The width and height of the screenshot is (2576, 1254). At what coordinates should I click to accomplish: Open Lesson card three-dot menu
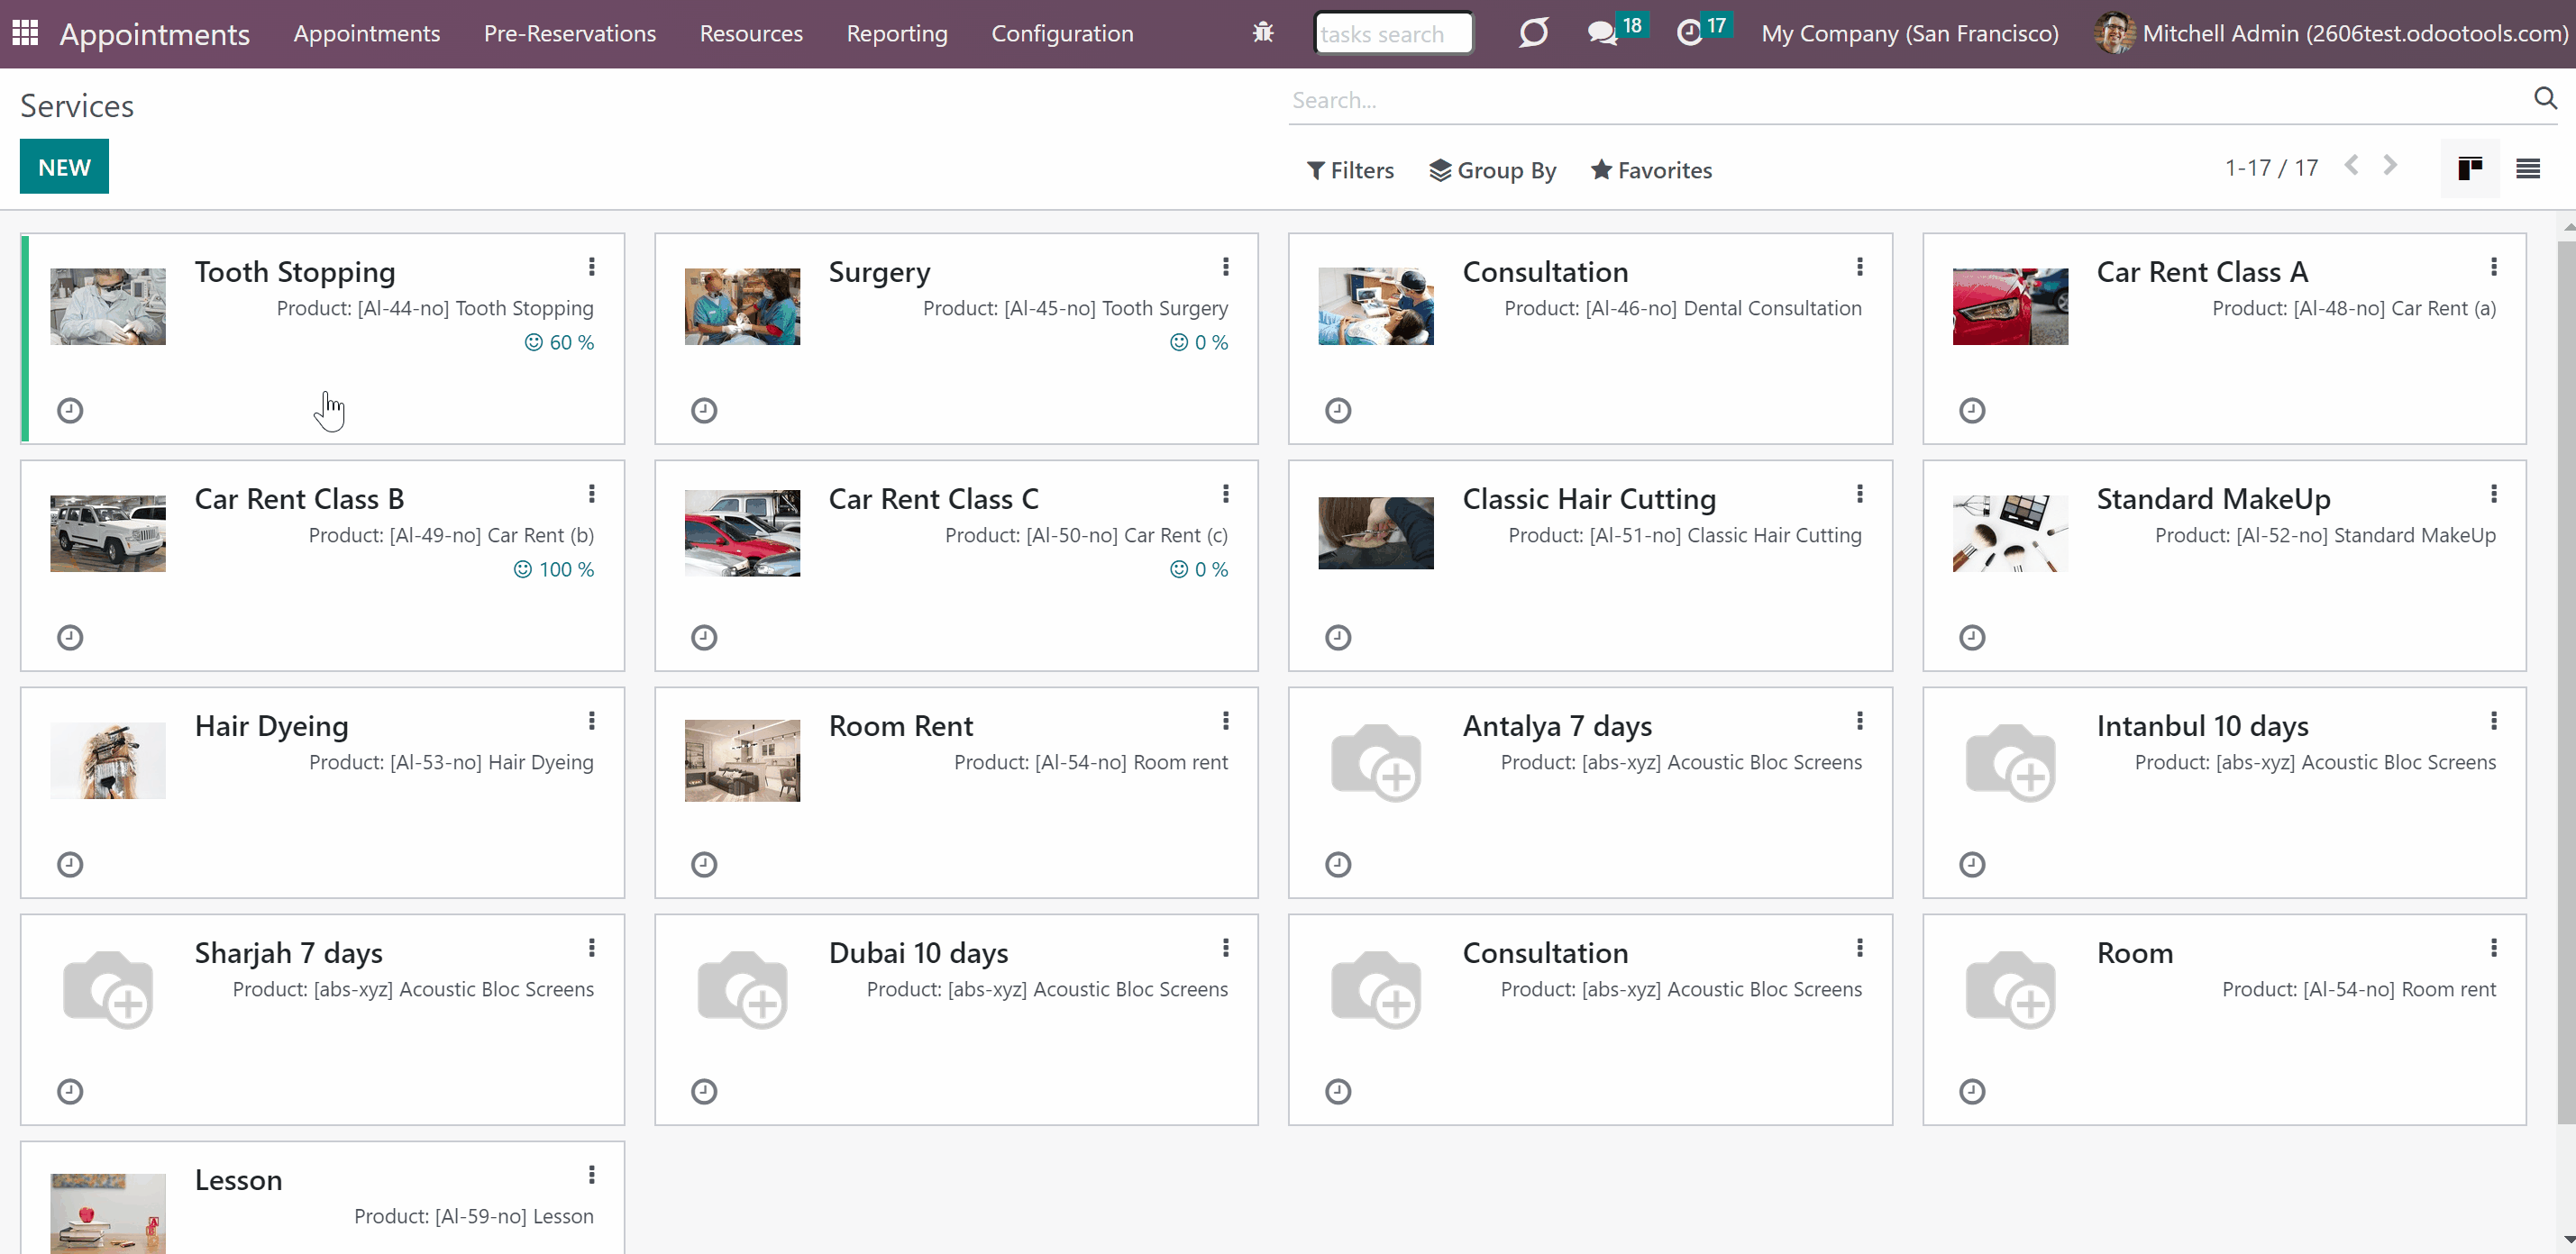[591, 1174]
